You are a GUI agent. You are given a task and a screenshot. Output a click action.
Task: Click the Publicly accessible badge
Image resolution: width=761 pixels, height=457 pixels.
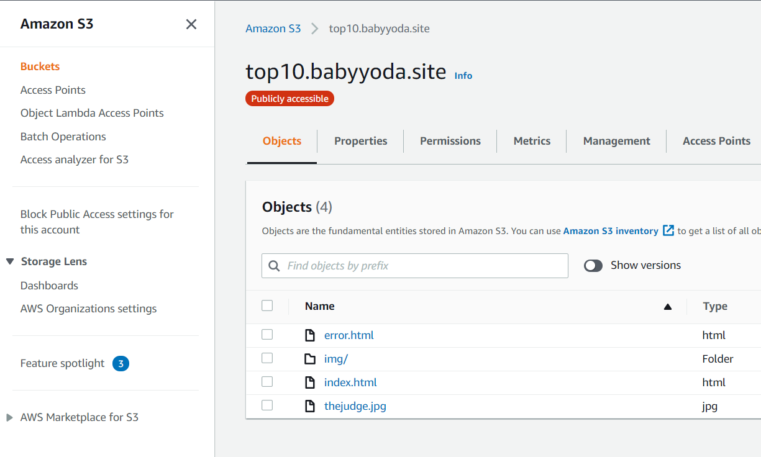pyautogui.click(x=289, y=99)
